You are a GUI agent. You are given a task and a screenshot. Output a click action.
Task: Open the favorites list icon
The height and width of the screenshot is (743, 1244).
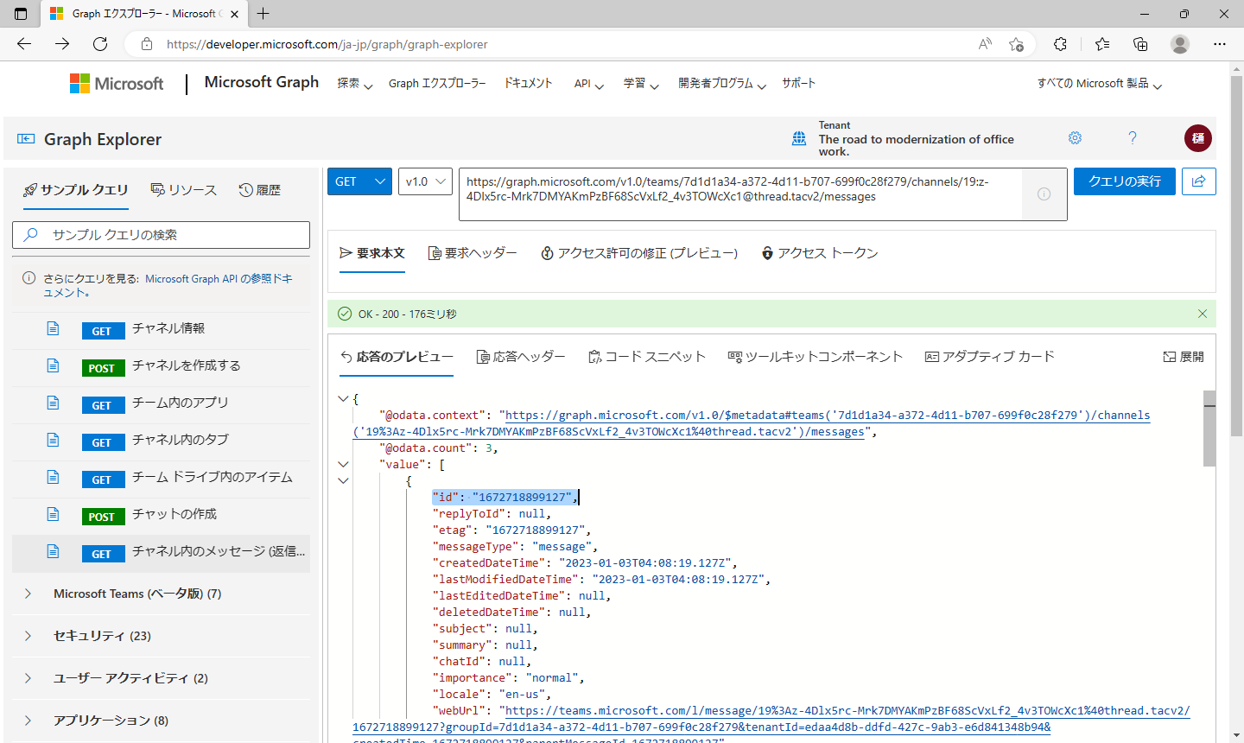point(1102,44)
